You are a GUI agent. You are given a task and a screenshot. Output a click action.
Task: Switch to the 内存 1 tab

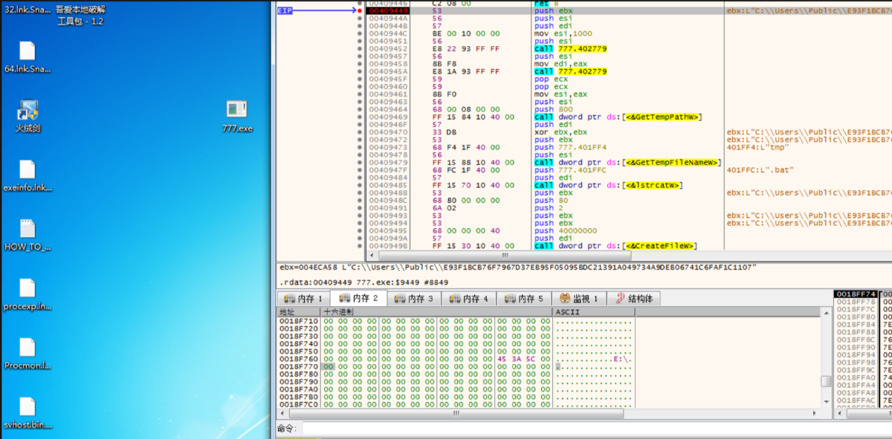[x=303, y=299]
